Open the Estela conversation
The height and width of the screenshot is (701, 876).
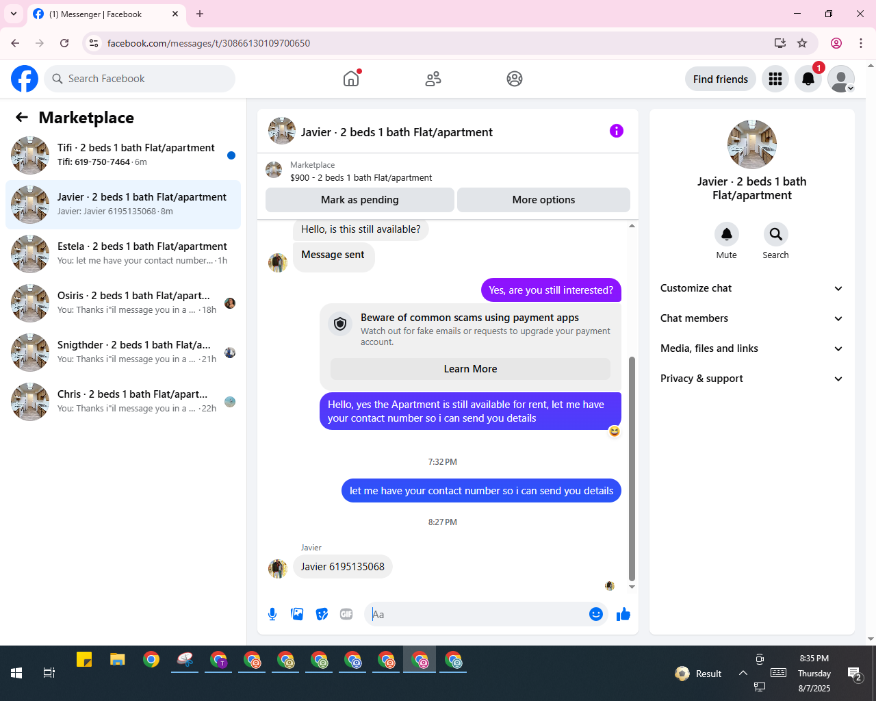coord(123,254)
